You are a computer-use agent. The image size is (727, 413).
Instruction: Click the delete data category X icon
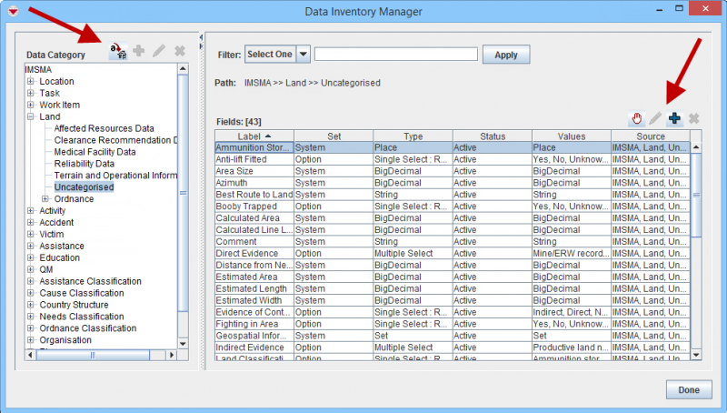click(x=180, y=52)
